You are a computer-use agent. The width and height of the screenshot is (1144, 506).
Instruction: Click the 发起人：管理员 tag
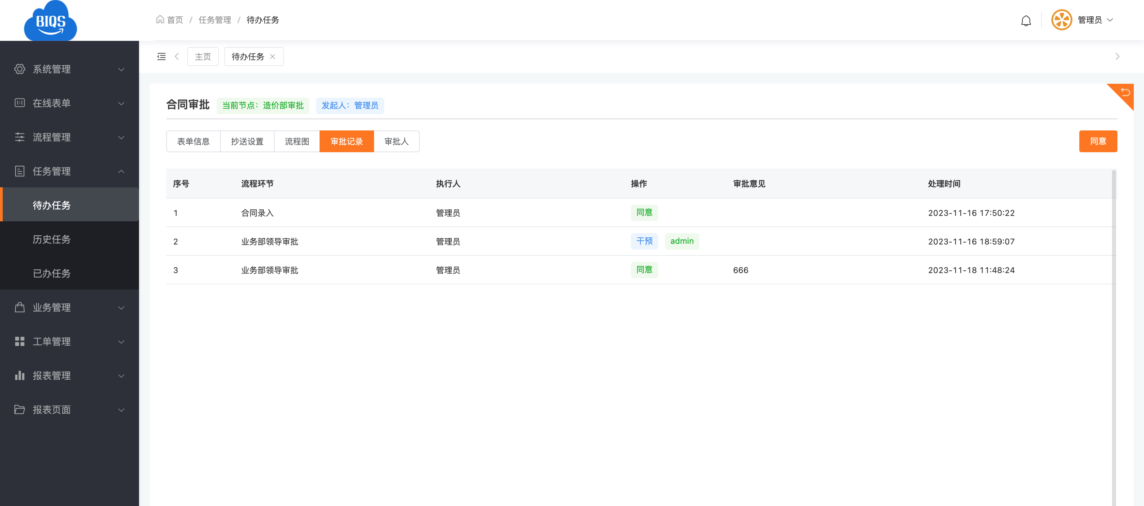350,106
